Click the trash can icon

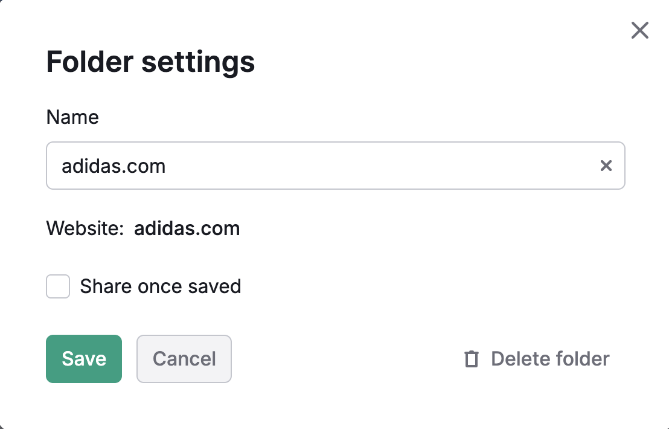tap(471, 359)
